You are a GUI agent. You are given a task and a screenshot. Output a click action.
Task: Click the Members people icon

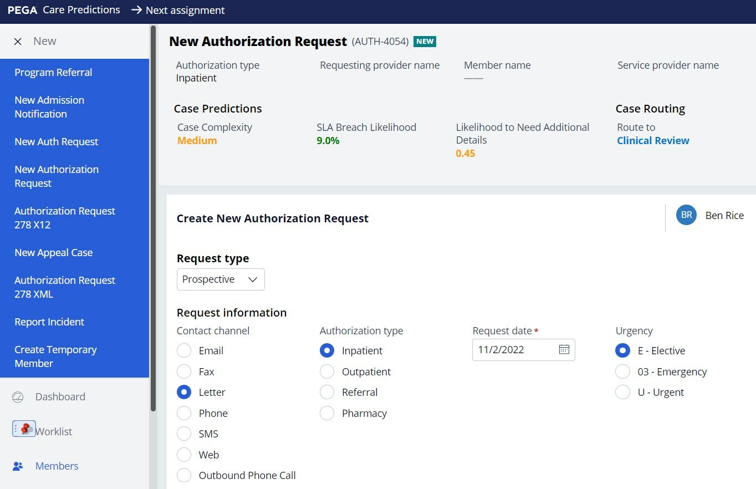click(18, 466)
